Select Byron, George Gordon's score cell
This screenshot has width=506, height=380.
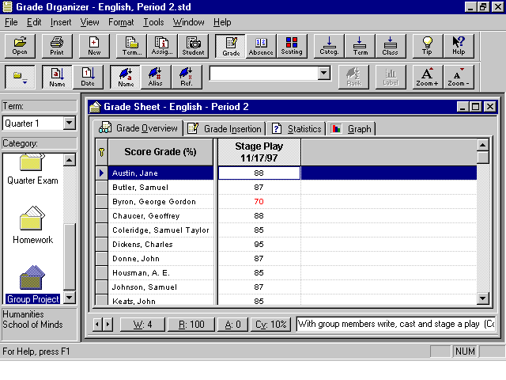pos(259,202)
